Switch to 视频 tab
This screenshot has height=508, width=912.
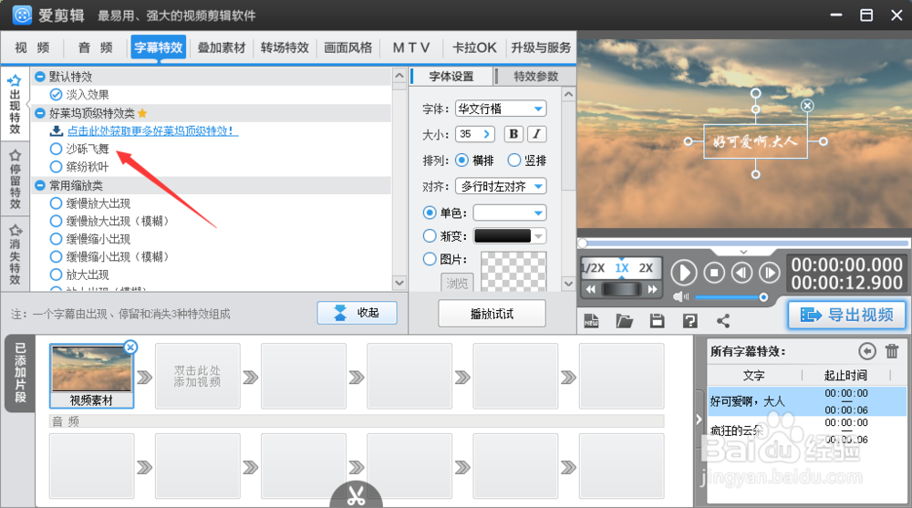(31, 47)
